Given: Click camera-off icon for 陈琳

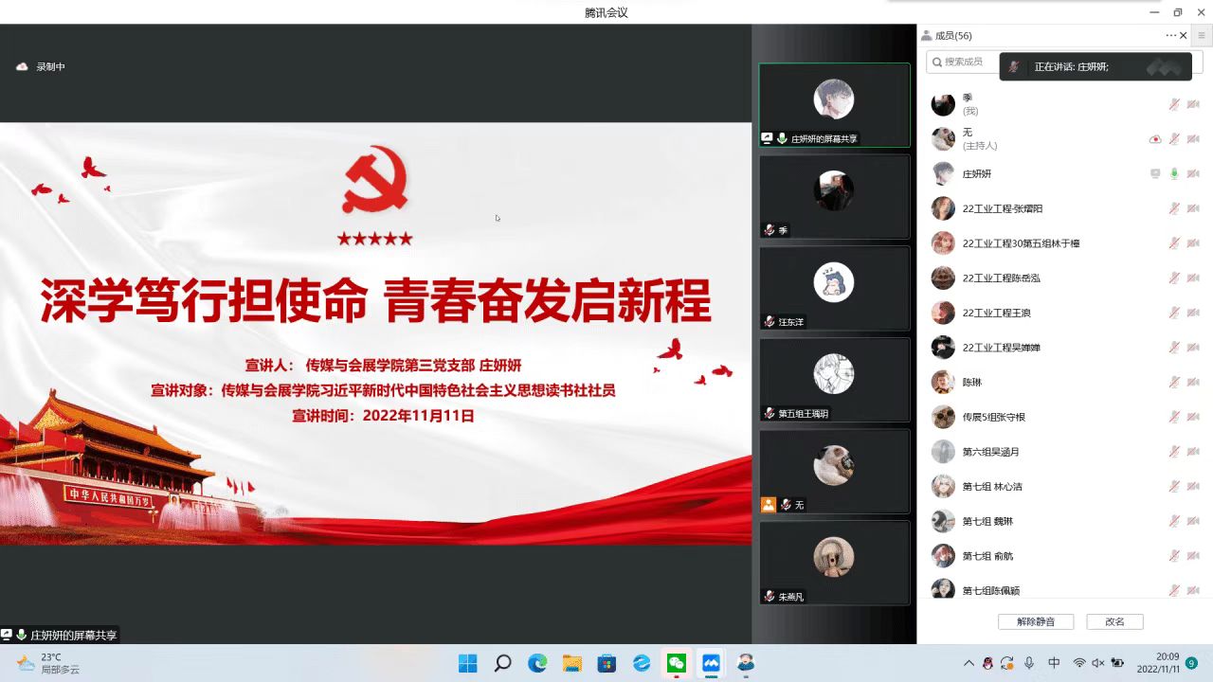Looking at the screenshot, I should pos(1193,382).
